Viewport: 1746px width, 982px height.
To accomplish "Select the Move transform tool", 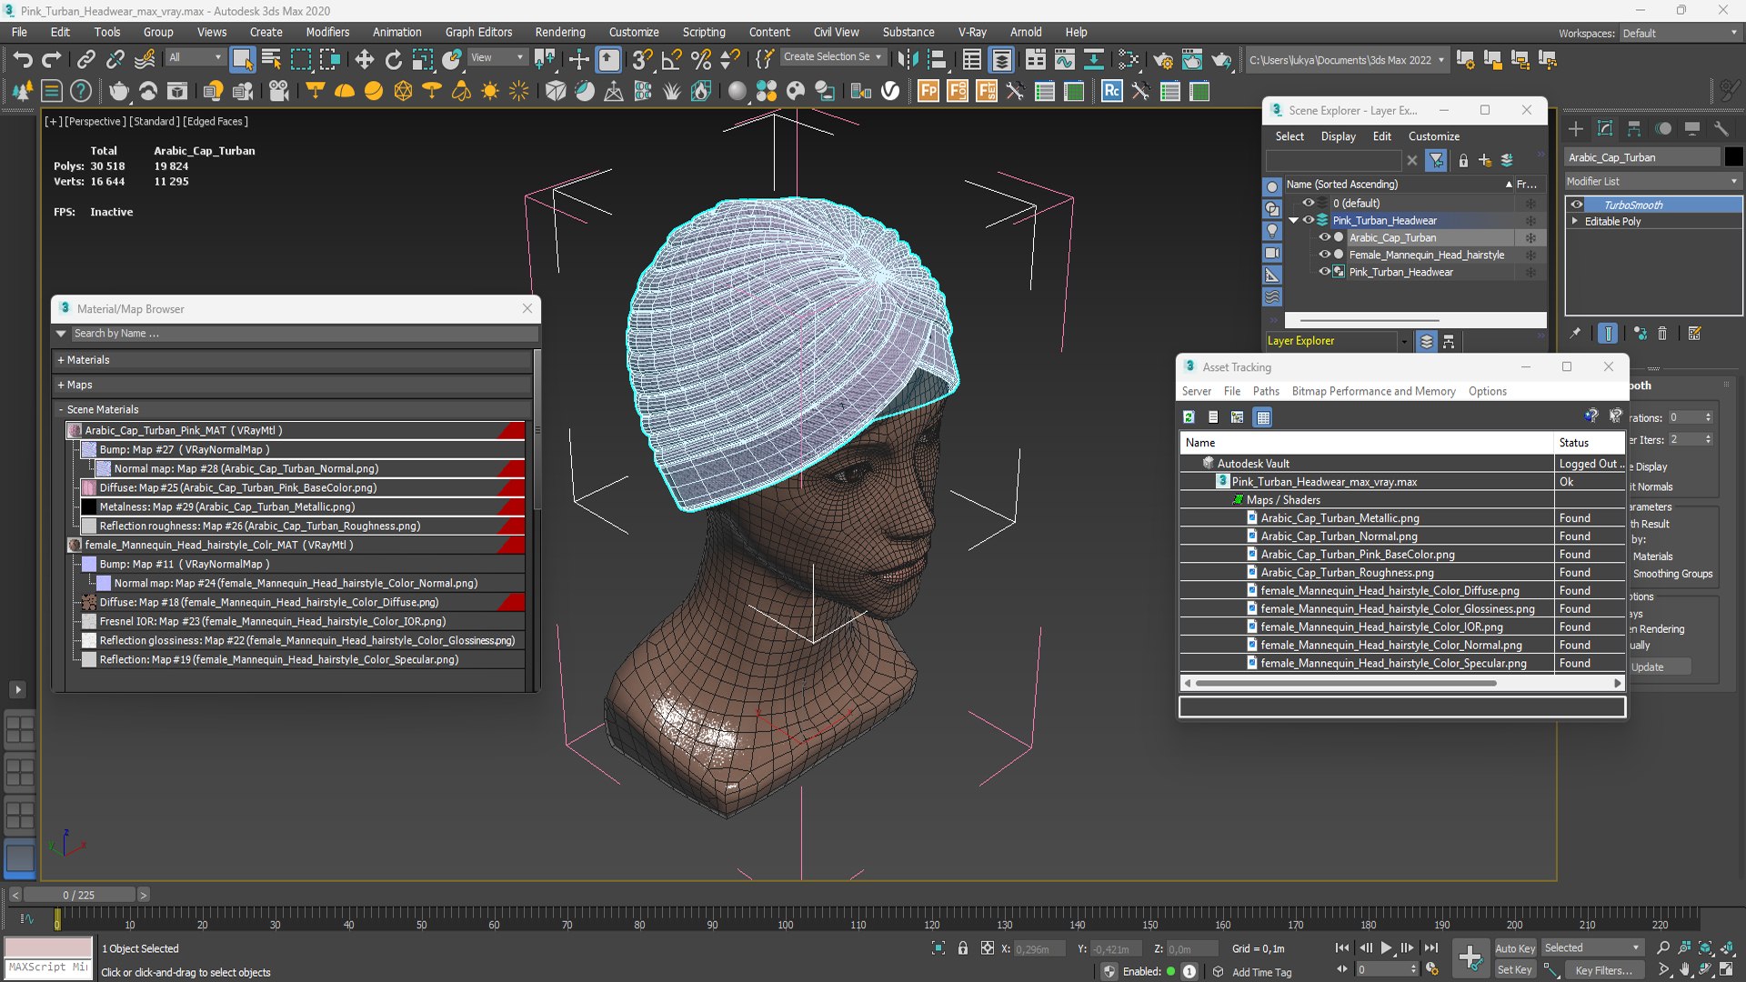I will 364,60.
